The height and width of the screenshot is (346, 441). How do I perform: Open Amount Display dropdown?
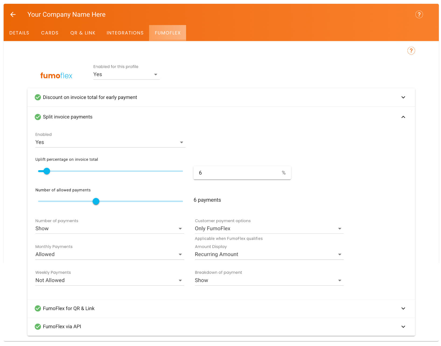coord(269,254)
